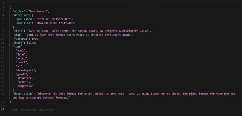Click the "modified" key

[x=24, y=23]
